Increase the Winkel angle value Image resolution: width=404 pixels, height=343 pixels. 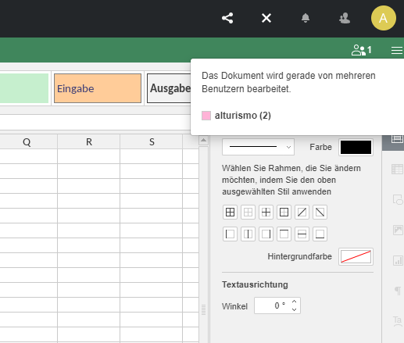[295, 302]
